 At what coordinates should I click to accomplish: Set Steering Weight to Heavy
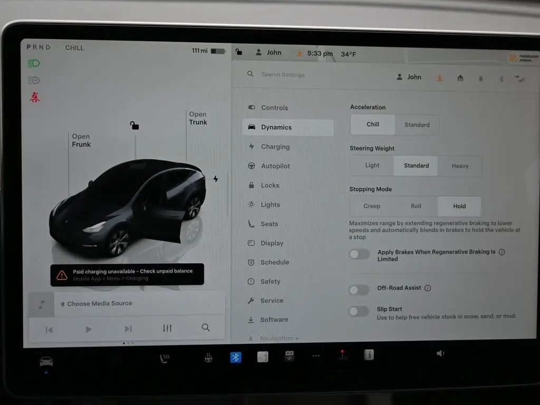pyautogui.click(x=459, y=166)
